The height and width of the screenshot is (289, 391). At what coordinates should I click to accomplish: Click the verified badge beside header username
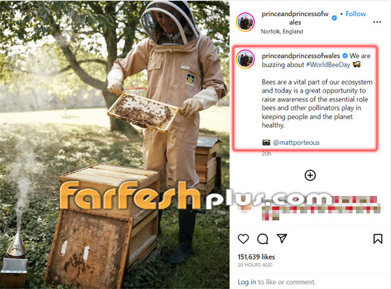click(x=334, y=18)
